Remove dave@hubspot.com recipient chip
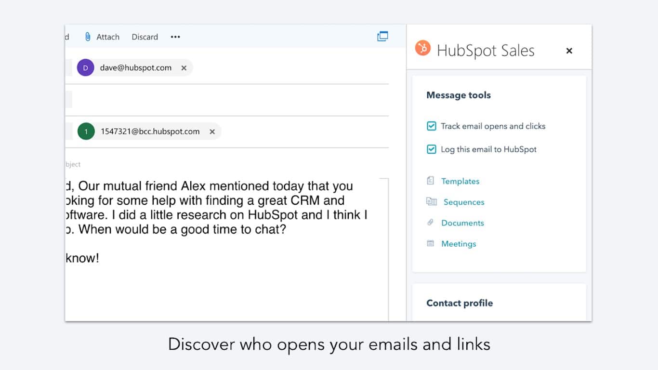658x370 pixels. [x=184, y=68]
